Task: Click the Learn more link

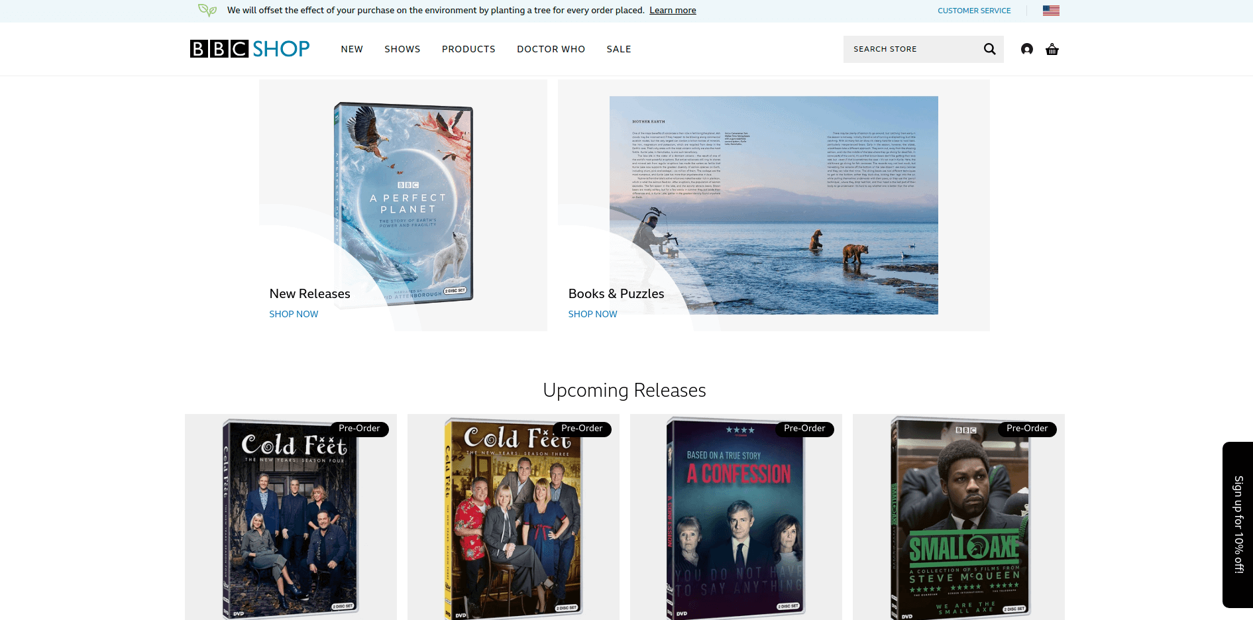Action: (673, 10)
